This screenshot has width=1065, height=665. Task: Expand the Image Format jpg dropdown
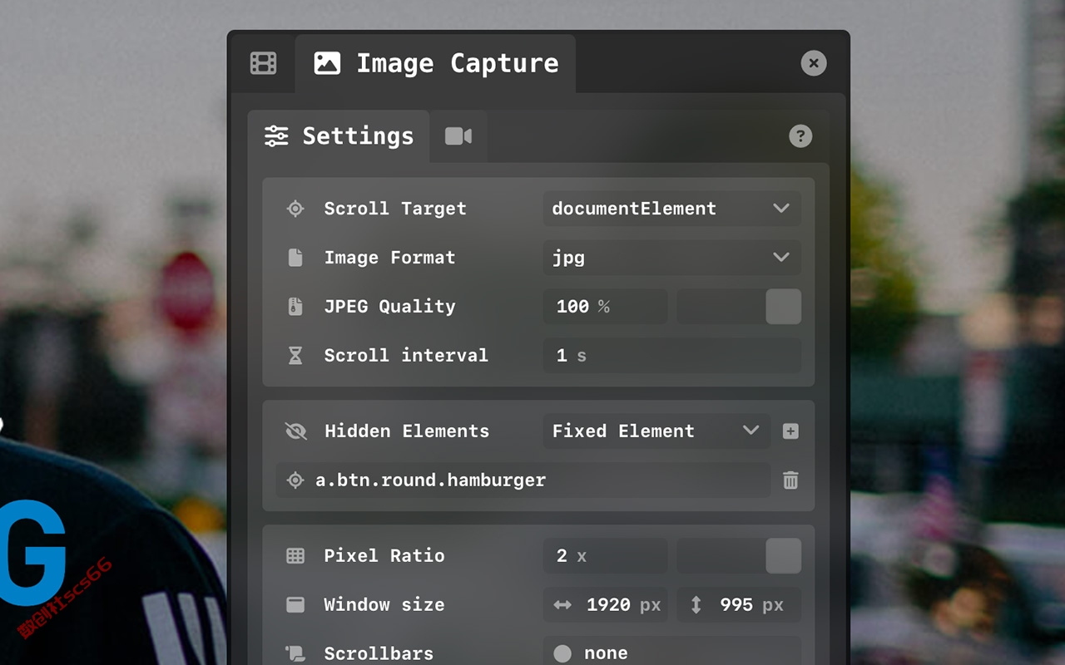click(x=672, y=258)
